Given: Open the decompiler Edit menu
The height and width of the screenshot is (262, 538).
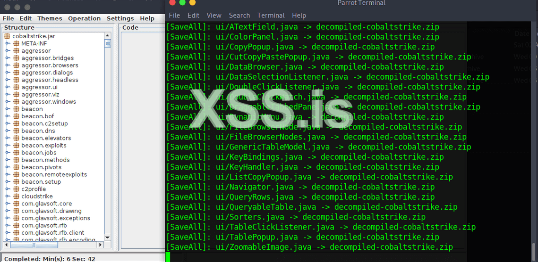Looking at the screenshot, I should [x=26, y=18].
